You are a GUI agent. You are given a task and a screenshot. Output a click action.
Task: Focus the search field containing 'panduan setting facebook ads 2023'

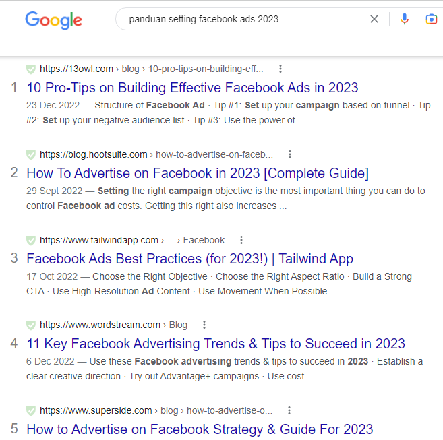(243, 20)
